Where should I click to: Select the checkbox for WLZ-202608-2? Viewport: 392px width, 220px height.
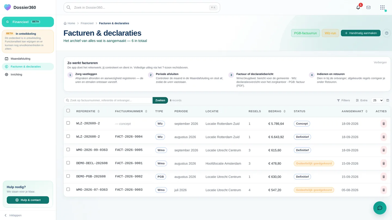[68, 136]
